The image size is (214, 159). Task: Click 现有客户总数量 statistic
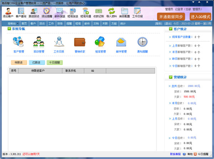click(x=184, y=37)
